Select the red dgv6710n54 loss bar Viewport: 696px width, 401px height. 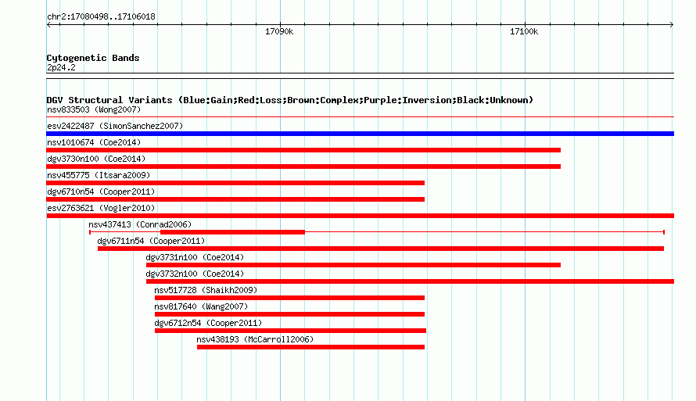[x=235, y=199]
